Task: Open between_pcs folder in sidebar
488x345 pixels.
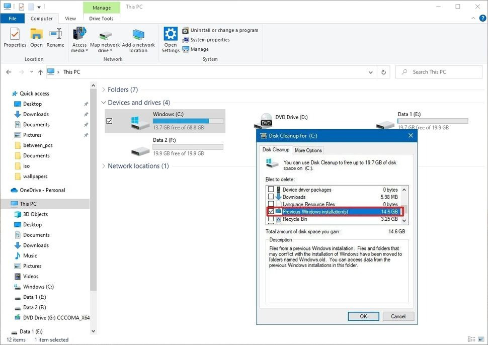Action: tap(34, 145)
